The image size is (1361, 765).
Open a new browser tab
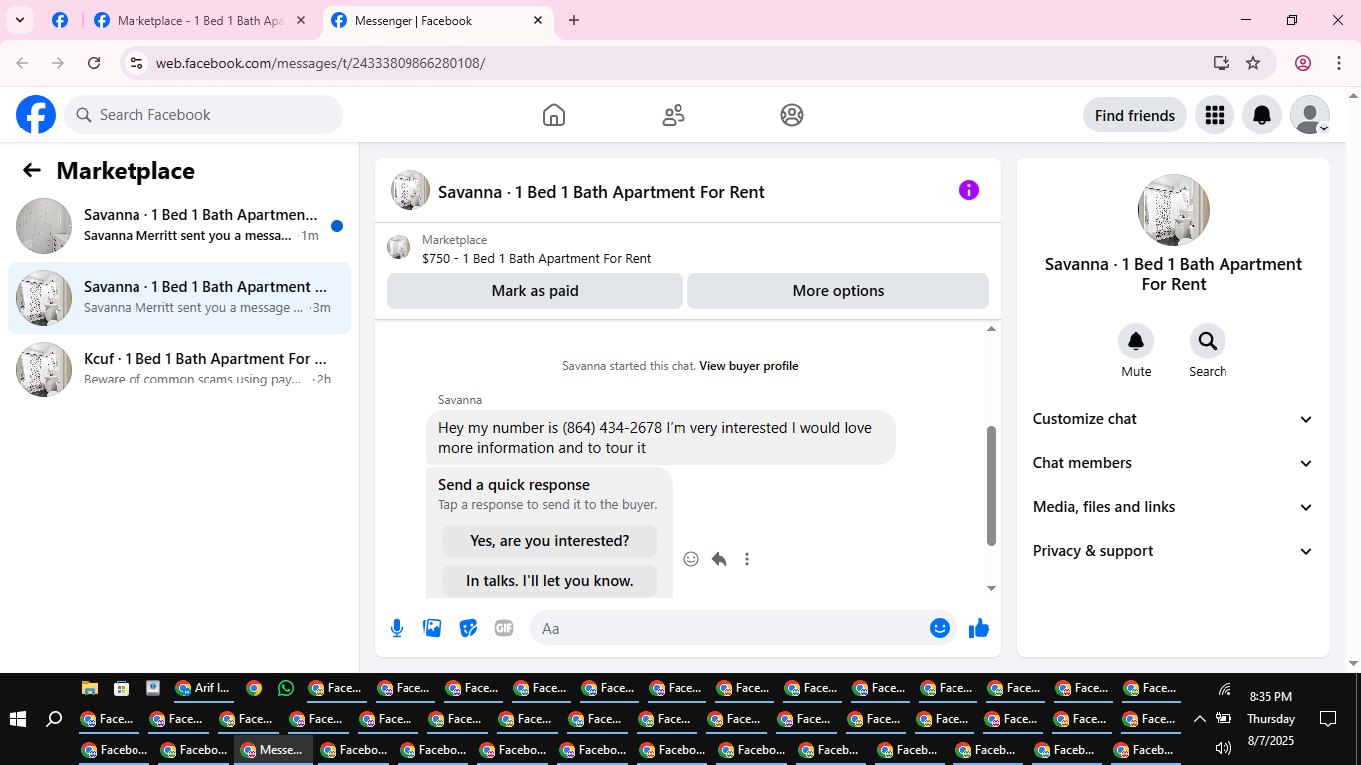pyautogui.click(x=574, y=20)
